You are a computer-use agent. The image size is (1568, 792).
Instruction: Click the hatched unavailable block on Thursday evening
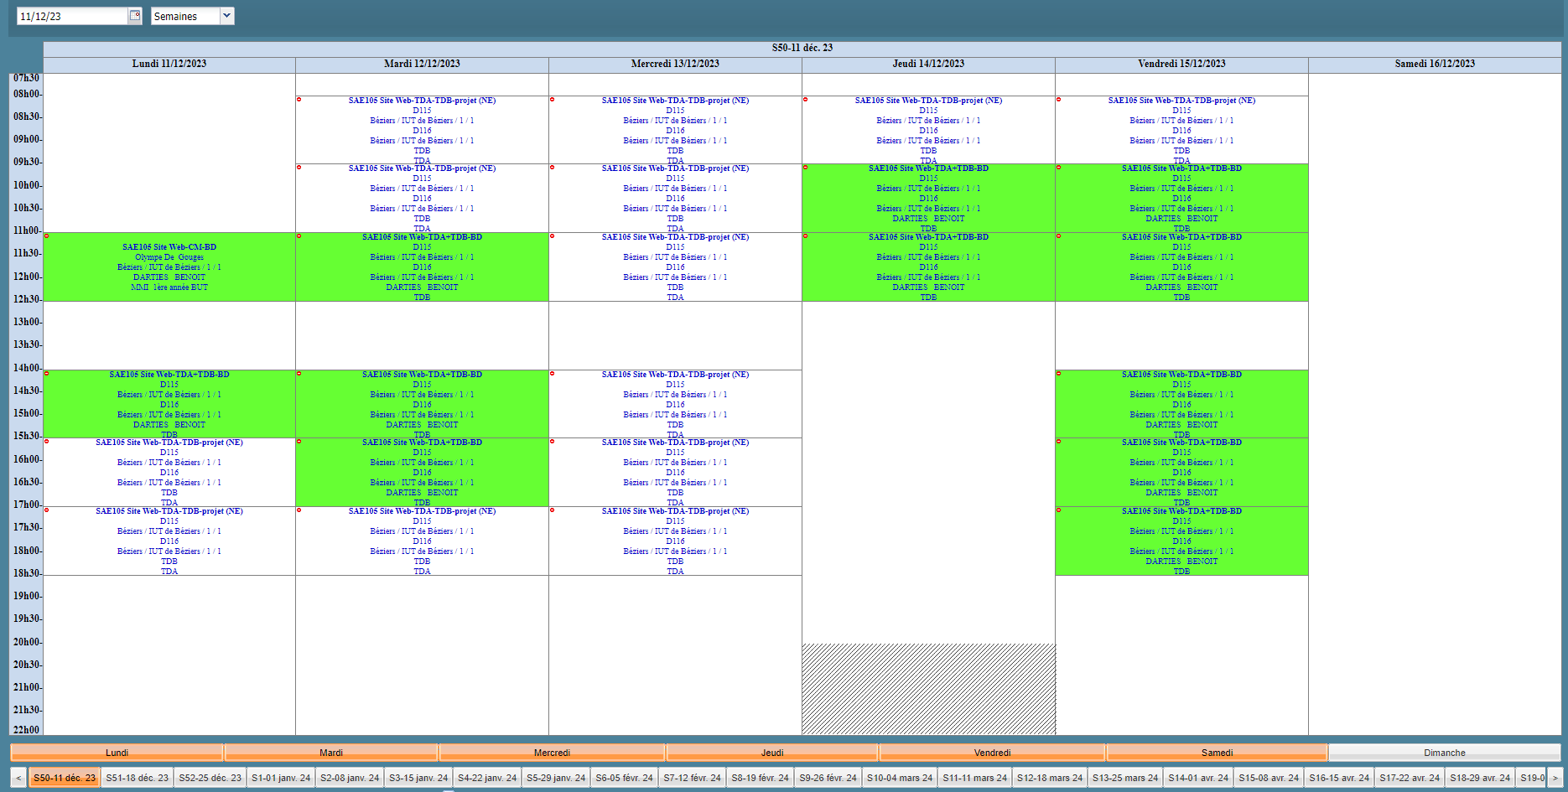928,689
